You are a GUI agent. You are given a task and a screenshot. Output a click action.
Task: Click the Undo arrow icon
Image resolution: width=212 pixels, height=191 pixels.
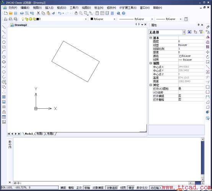tap(60, 13)
